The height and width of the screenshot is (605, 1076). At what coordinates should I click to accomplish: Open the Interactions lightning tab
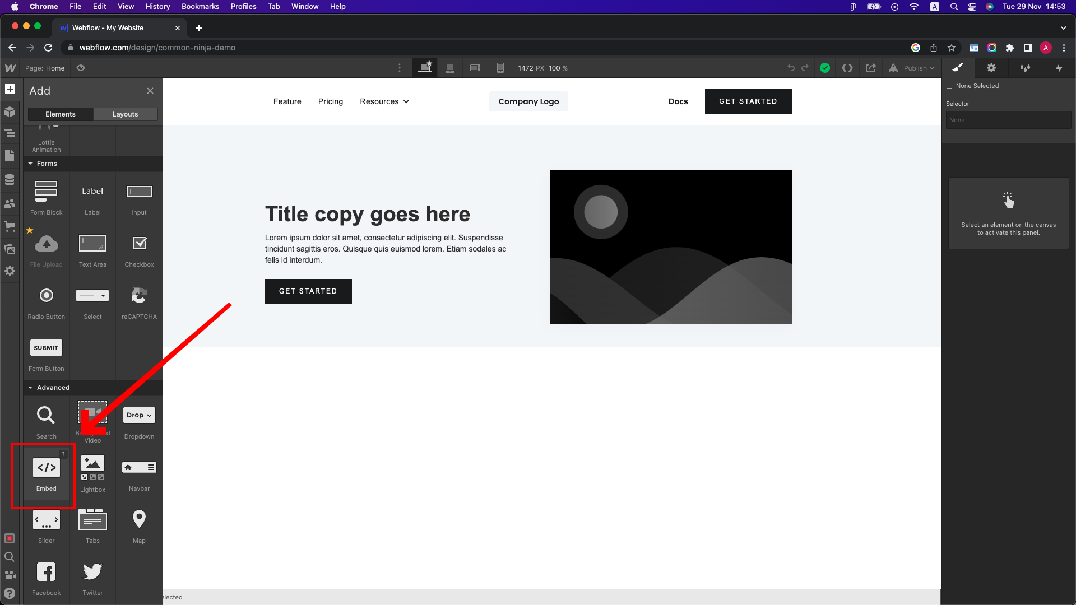tap(1059, 68)
